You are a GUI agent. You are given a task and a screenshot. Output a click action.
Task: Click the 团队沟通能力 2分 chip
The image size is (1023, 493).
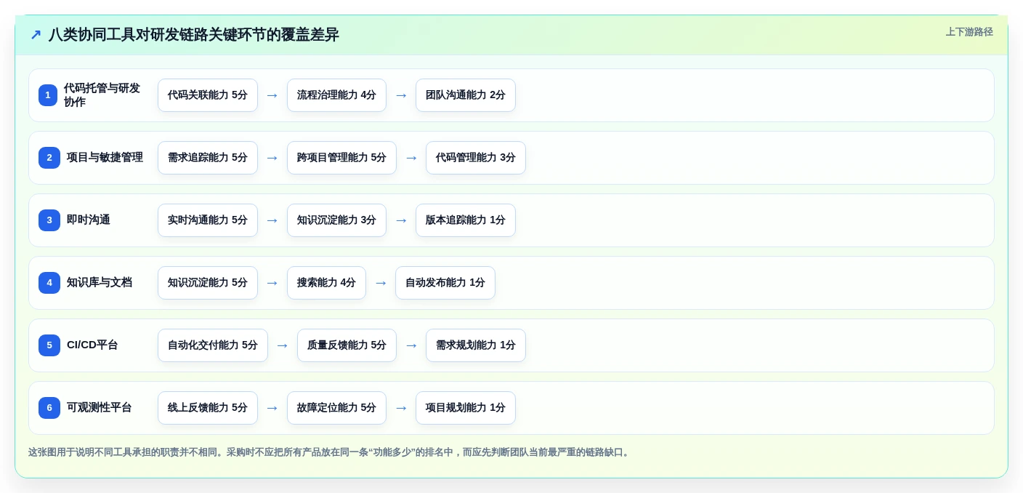click(x=466, y=95)
